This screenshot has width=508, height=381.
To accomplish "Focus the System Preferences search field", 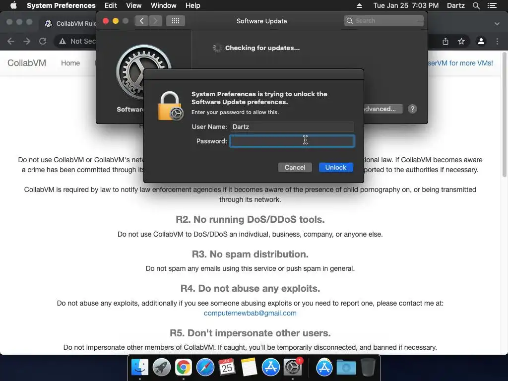I will click(x=384, y=21).
